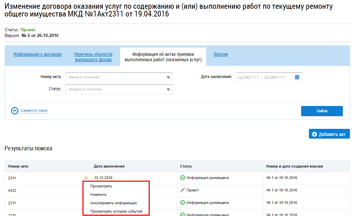This screenshot has width=357, height=216.
Task: Choose Изменить in the context menu
Action: point(98,194)
